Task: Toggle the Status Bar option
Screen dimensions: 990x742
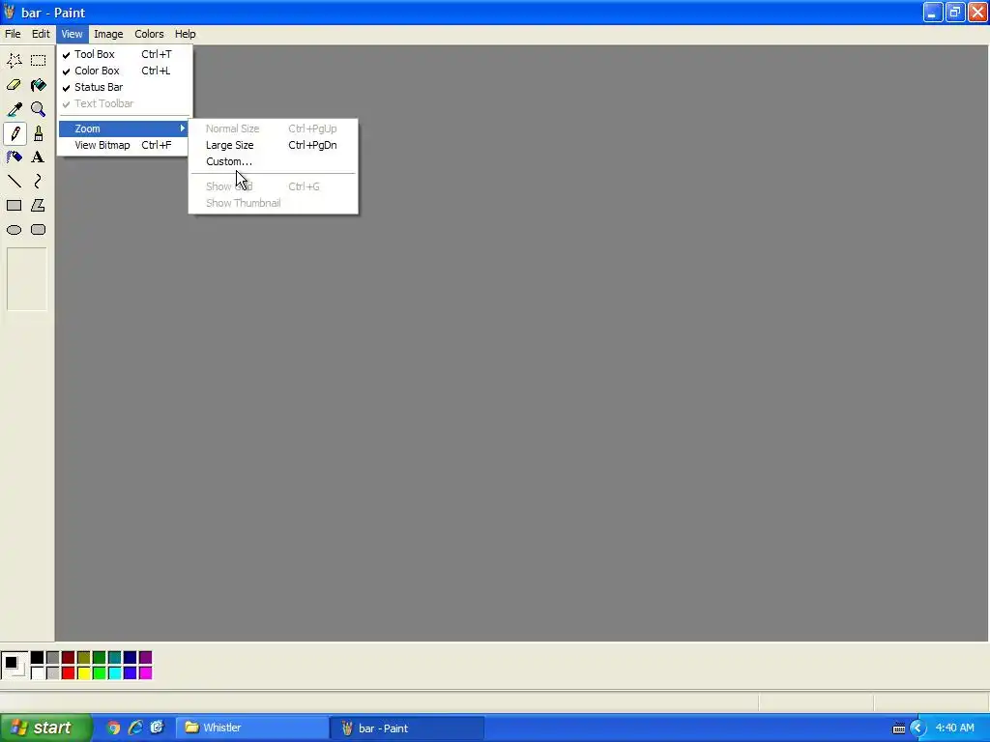Action: coord(124,87)
